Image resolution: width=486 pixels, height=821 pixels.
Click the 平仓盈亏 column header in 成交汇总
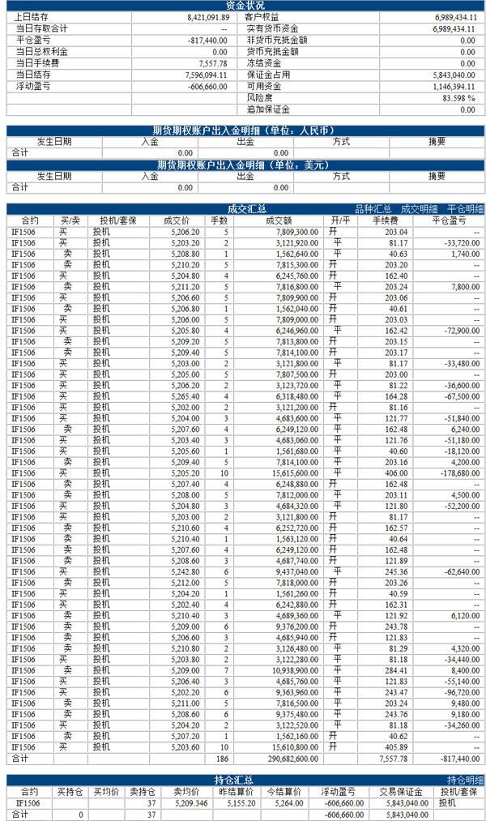pyautogui.click(x=449, y=221)
